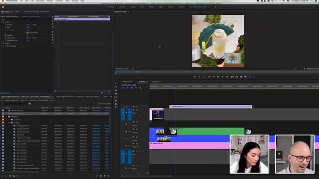The height and width of the screenshot is (179, 319).
Task: Select the Selection tool in the timeline toolbar
Action: 116,84
